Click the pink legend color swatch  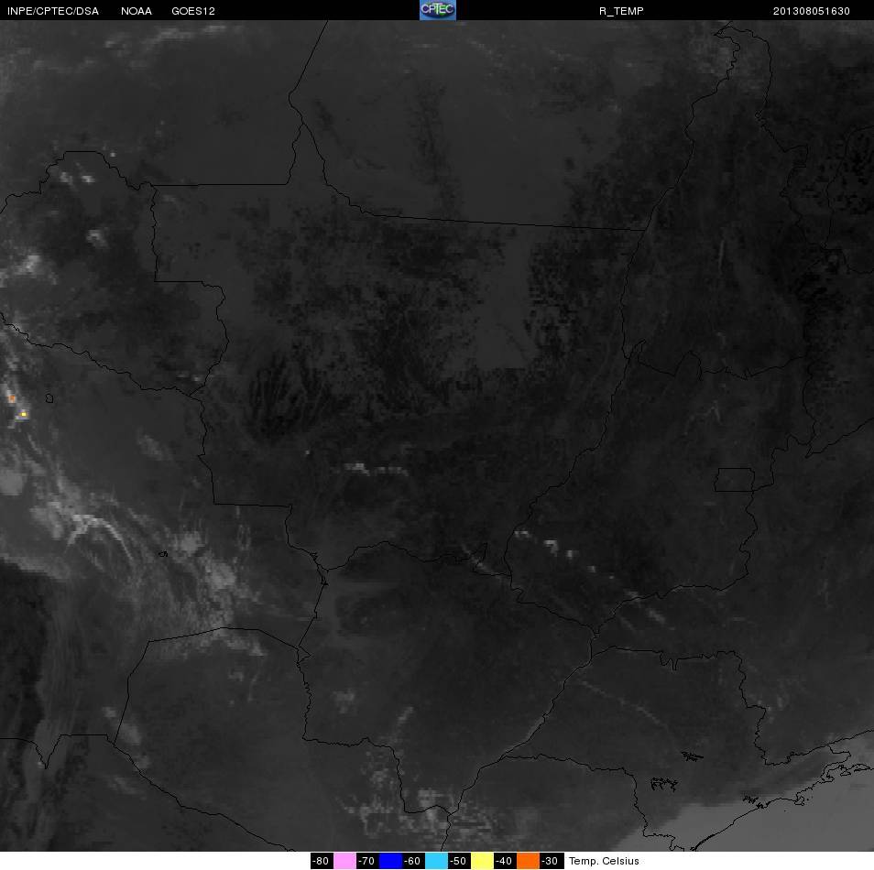click(345, 861)
